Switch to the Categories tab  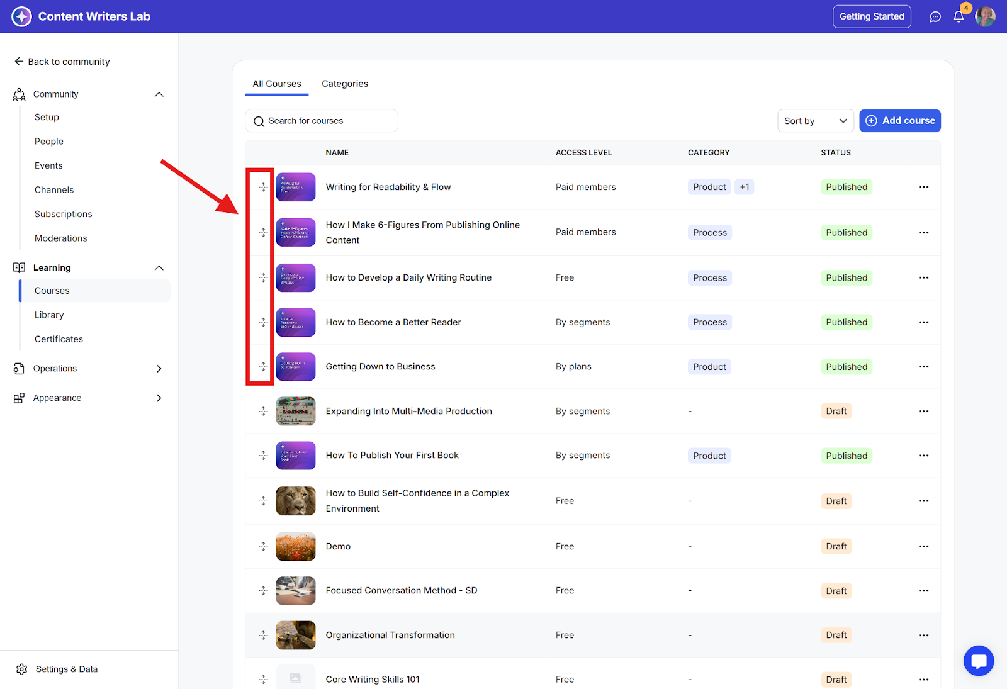[x=345, y=84]
